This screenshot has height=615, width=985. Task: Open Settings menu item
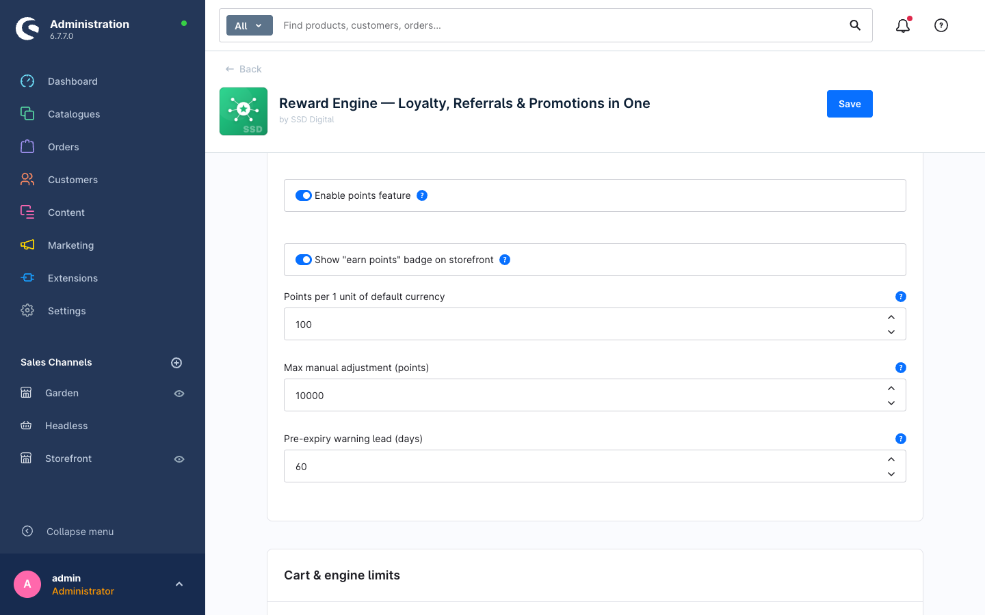tap(67, 311)
